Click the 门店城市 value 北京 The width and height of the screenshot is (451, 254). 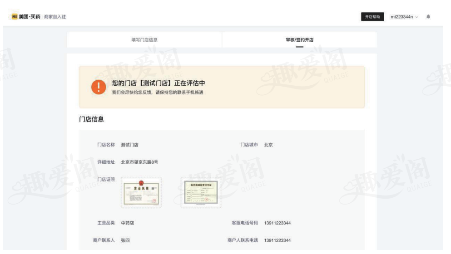[268, 145]
